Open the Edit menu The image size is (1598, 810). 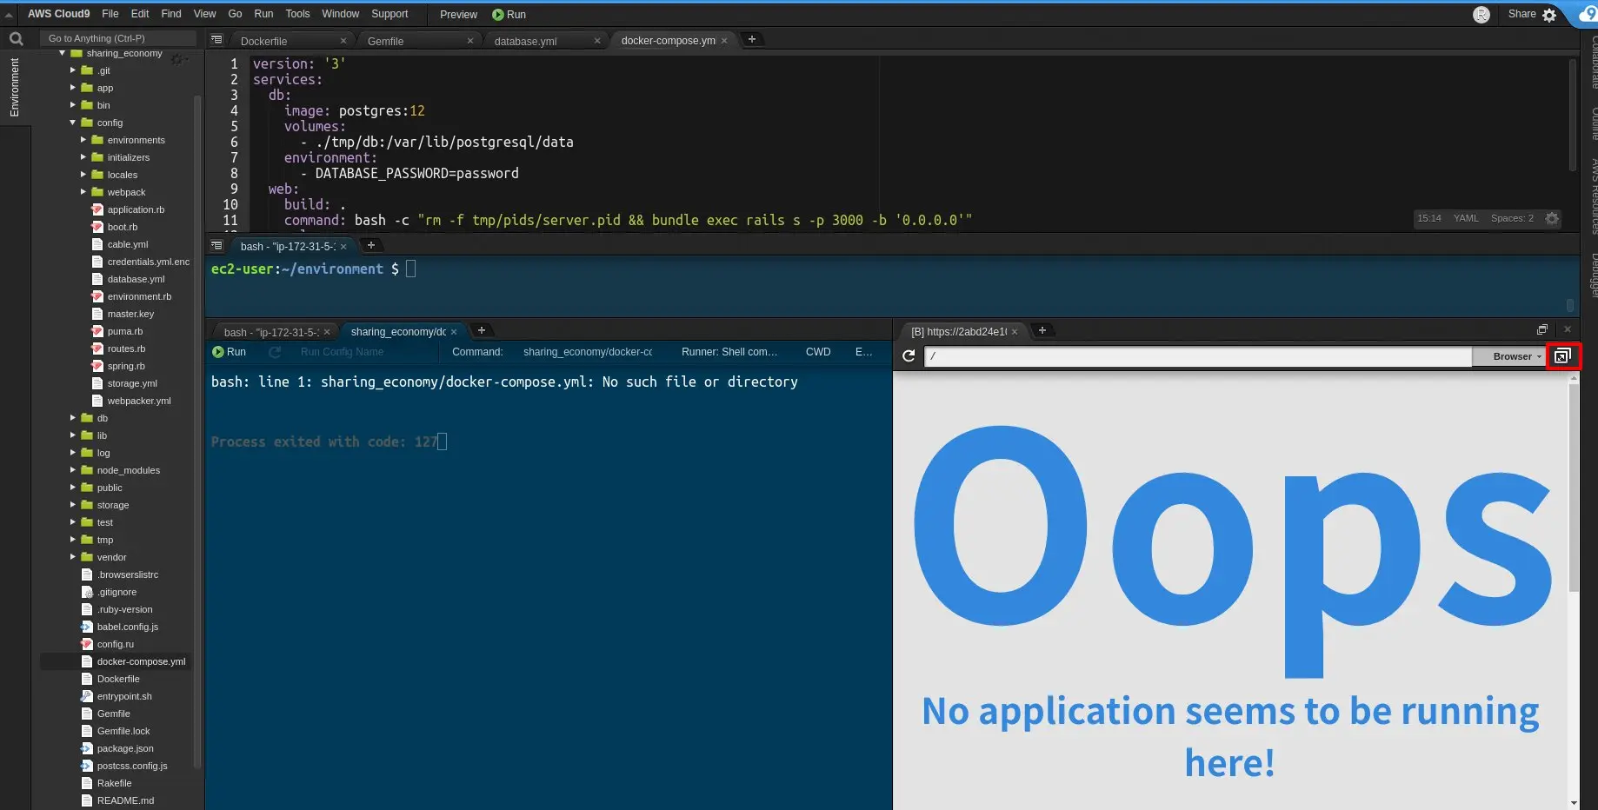pyautogui.click(x=140, y=14)
